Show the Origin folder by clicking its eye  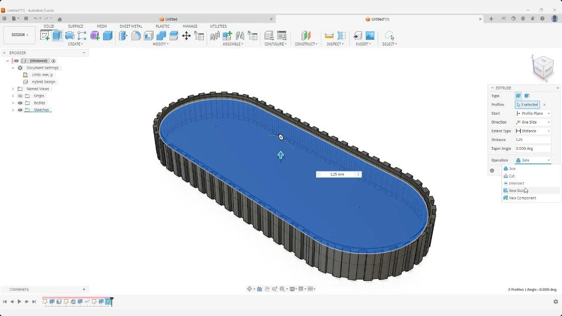[20, 96]
